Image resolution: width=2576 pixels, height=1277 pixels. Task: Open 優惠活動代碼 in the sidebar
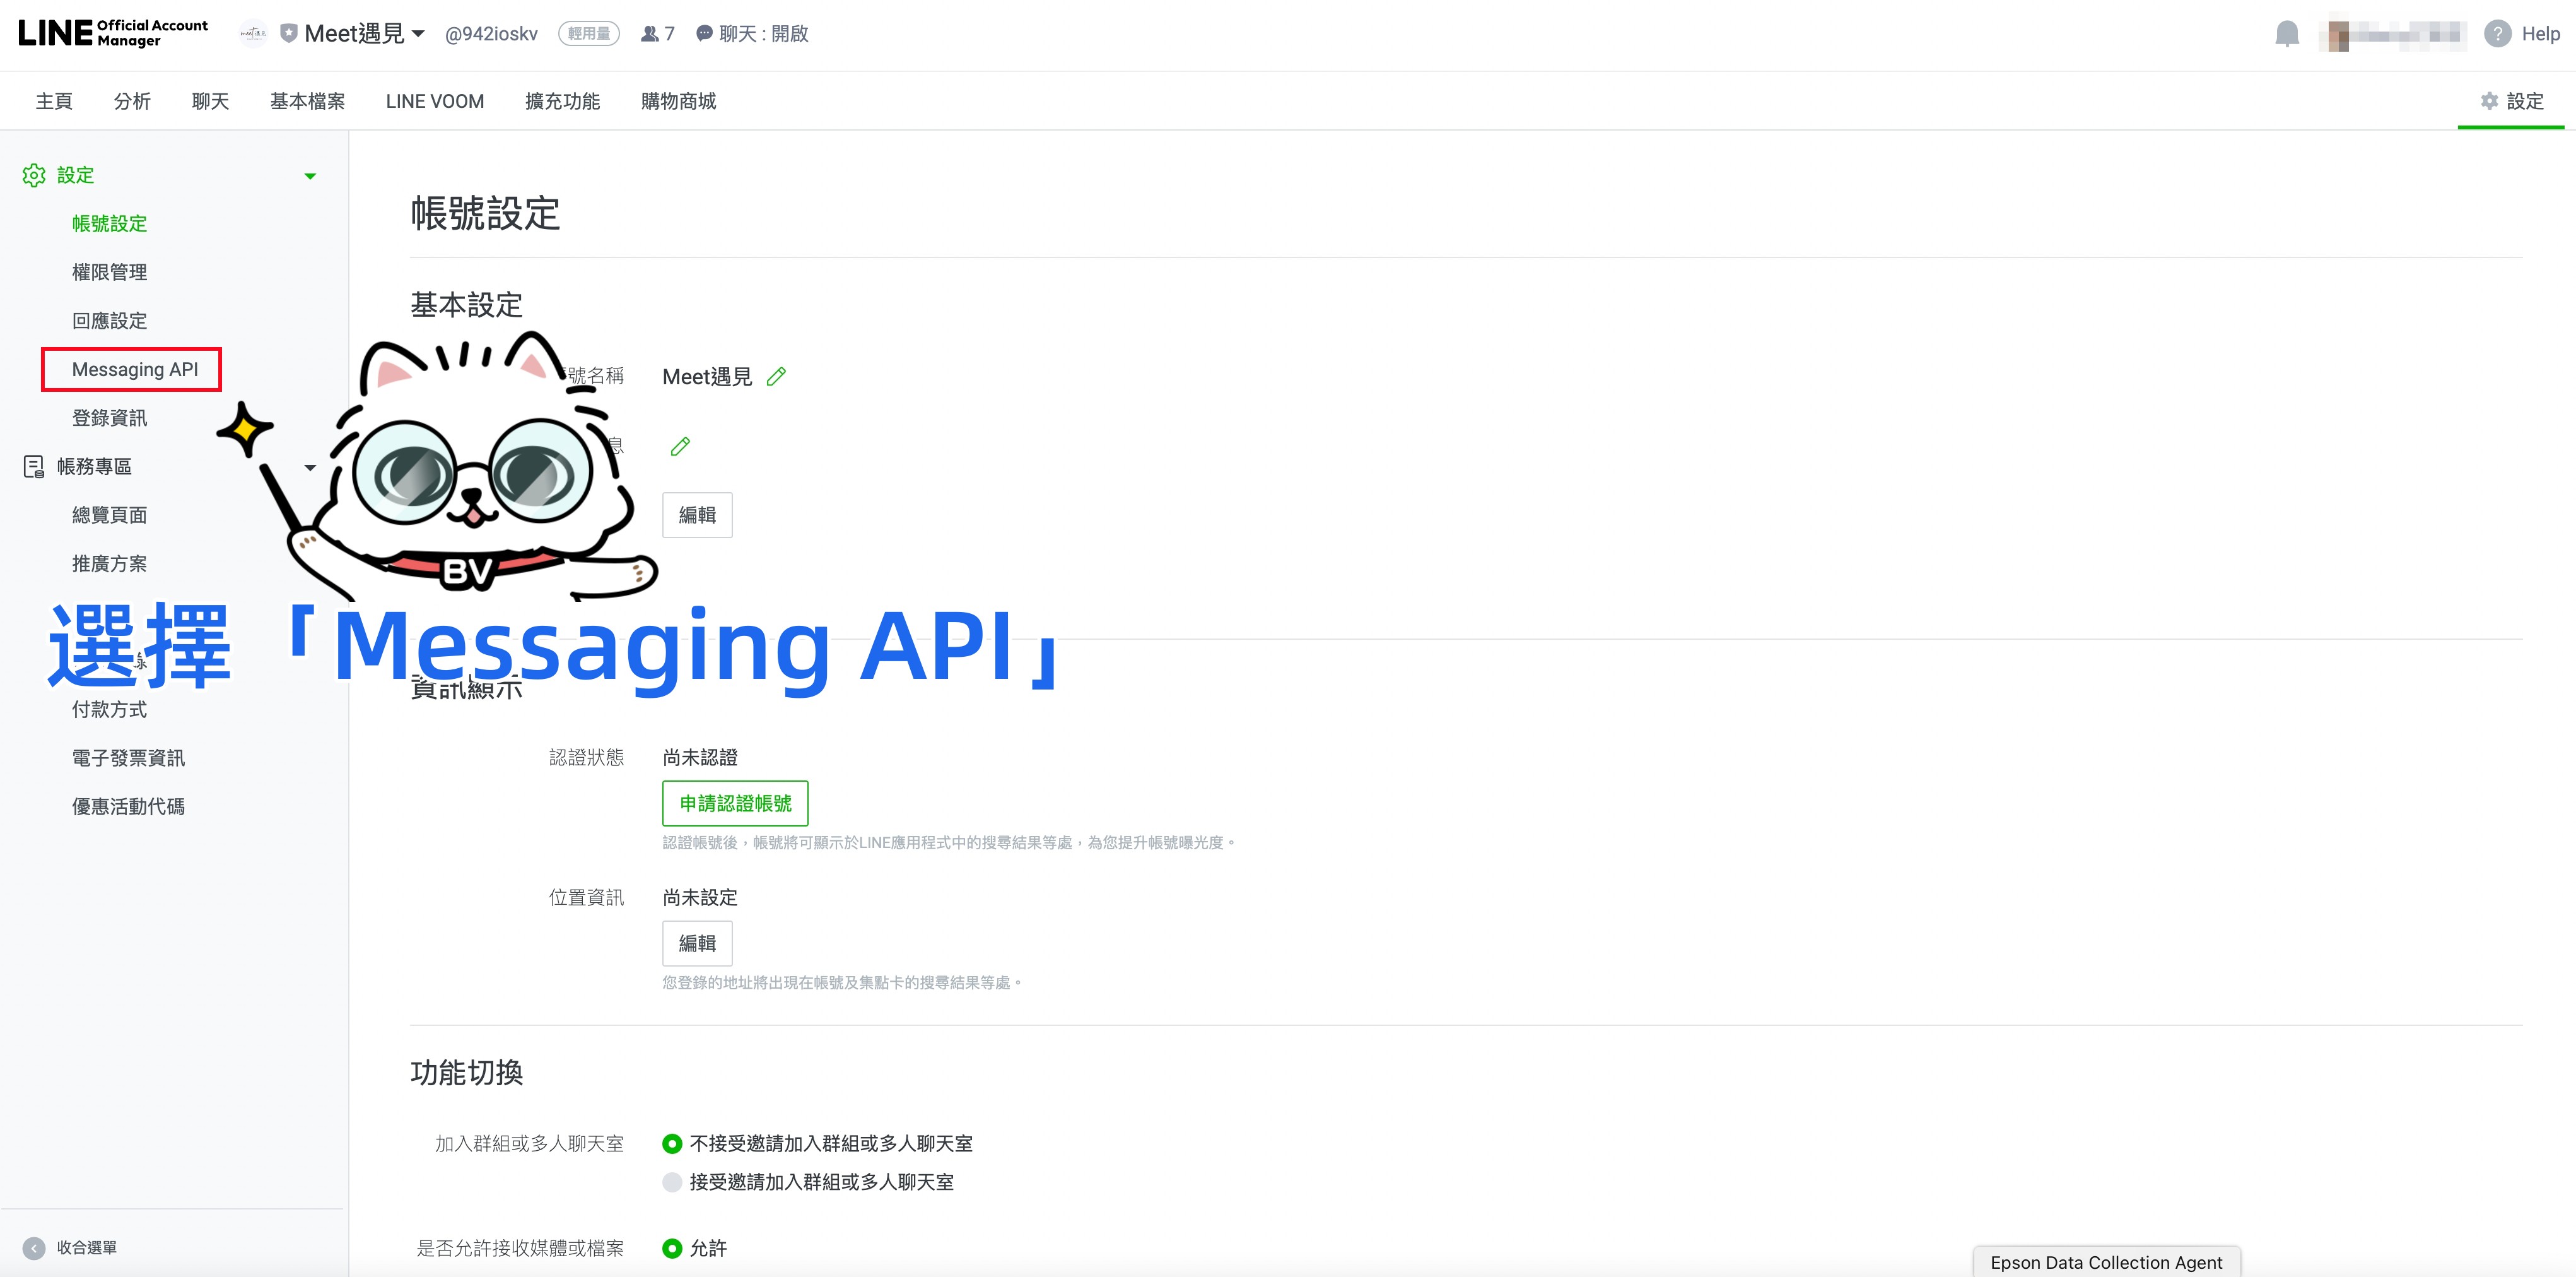[128, 806]
